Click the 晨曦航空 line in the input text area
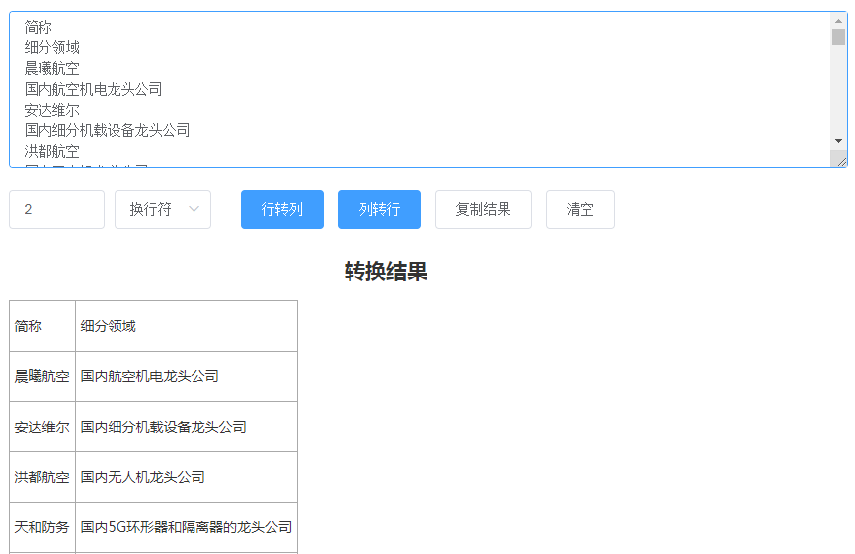The width and height of the screenshot is (855, 554). 52,68
